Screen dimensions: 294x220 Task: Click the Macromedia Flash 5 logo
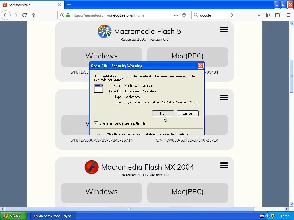(x=105, y=32)
